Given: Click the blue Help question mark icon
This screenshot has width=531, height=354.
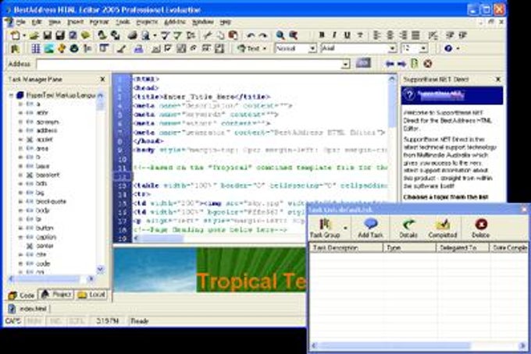Looking at the screenshot, I should pyautogui.click(x=448, y=48).
